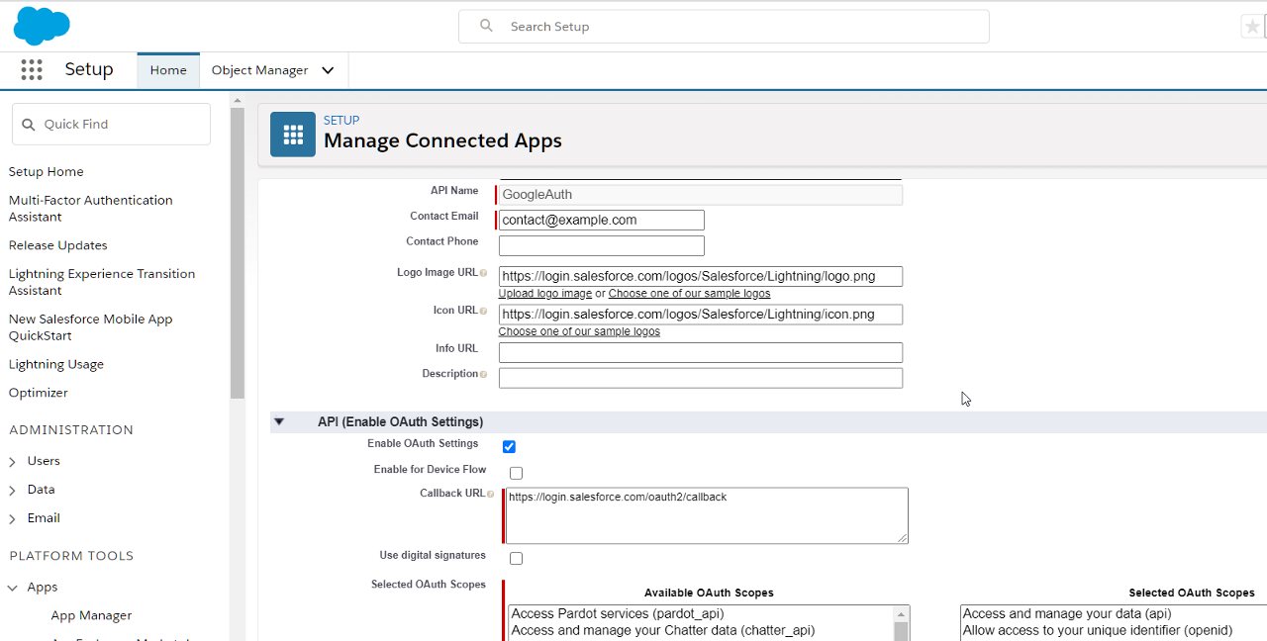Click the API Name field
Screen dimensions: 1267x641
(701, 195)
